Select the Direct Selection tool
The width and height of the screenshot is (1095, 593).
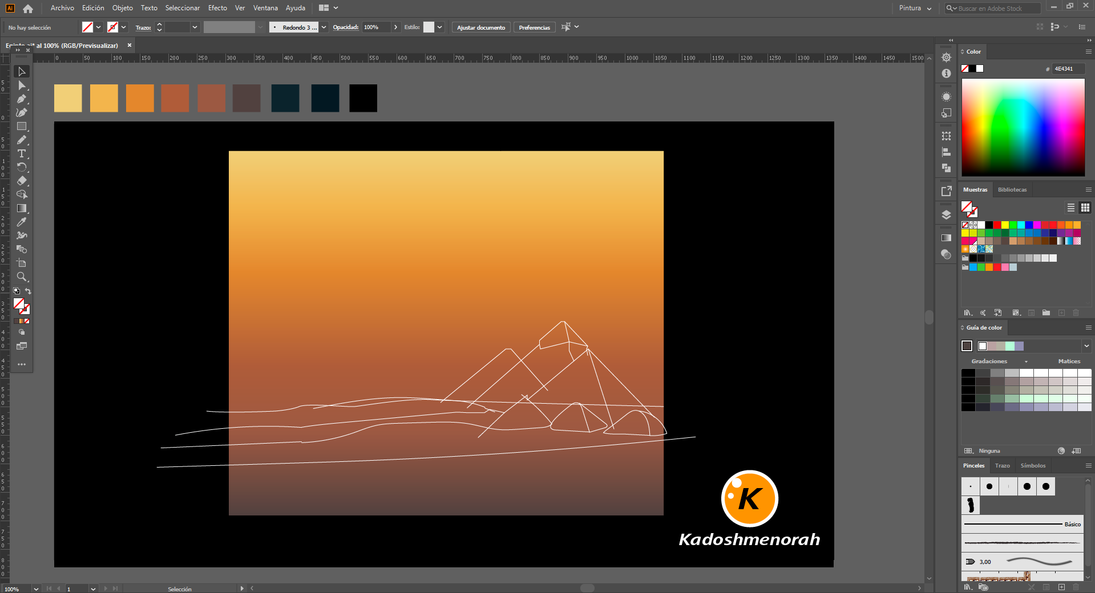coord(22,86)
